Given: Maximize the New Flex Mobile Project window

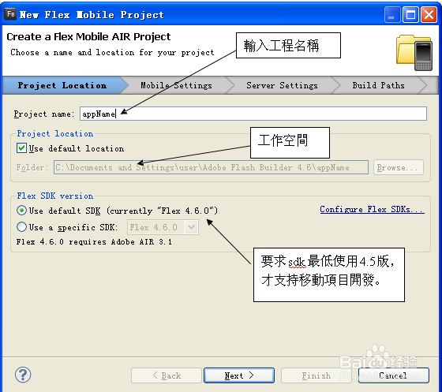Looking at the screenshot, I should [410, 14].
